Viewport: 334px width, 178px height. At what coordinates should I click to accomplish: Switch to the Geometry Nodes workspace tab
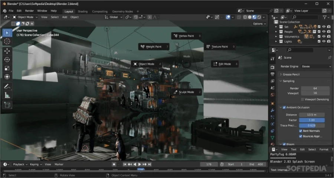coord(122,11)
